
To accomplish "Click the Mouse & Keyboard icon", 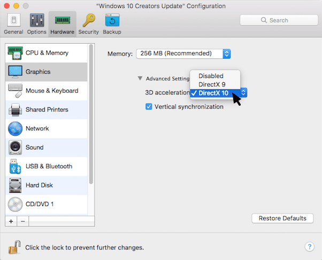I will click(15, 91).
